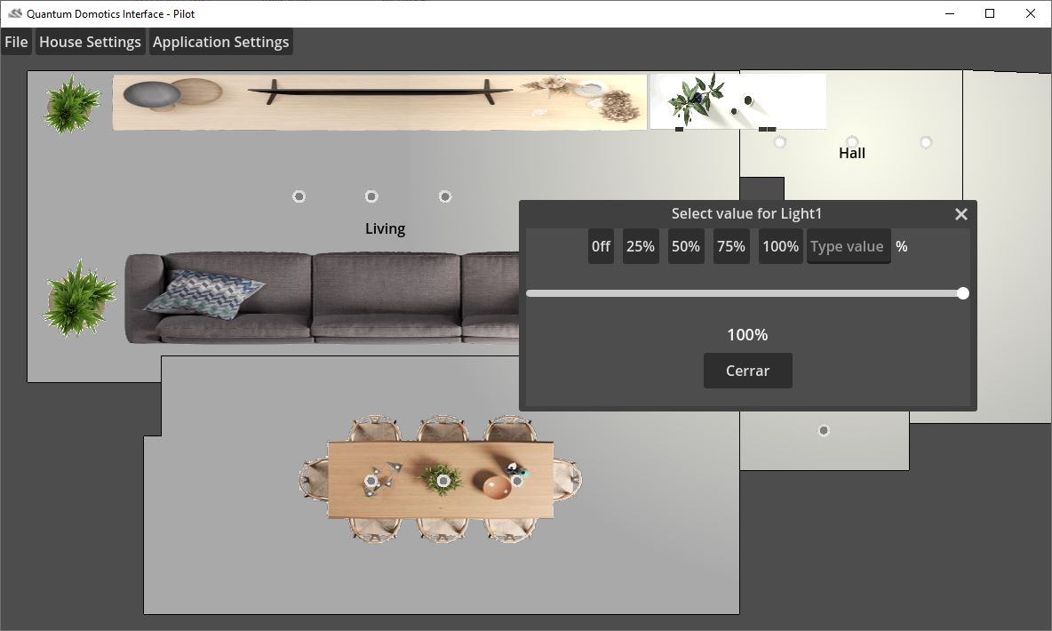Click the leftmost ceiling light in the Living room
The image size is (1052, 631).
[x=299, y=196]
